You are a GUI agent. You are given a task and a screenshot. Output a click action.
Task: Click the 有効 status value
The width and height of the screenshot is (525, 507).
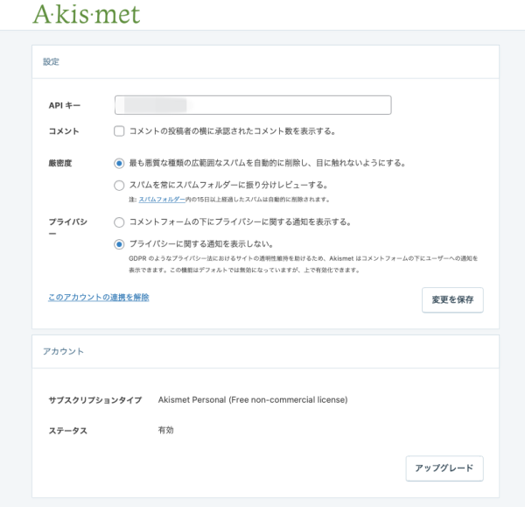pos(166,431)
